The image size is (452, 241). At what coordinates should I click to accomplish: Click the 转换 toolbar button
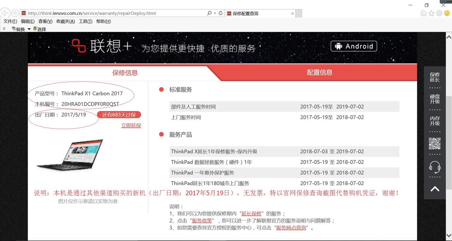click(x=19, y=29)
